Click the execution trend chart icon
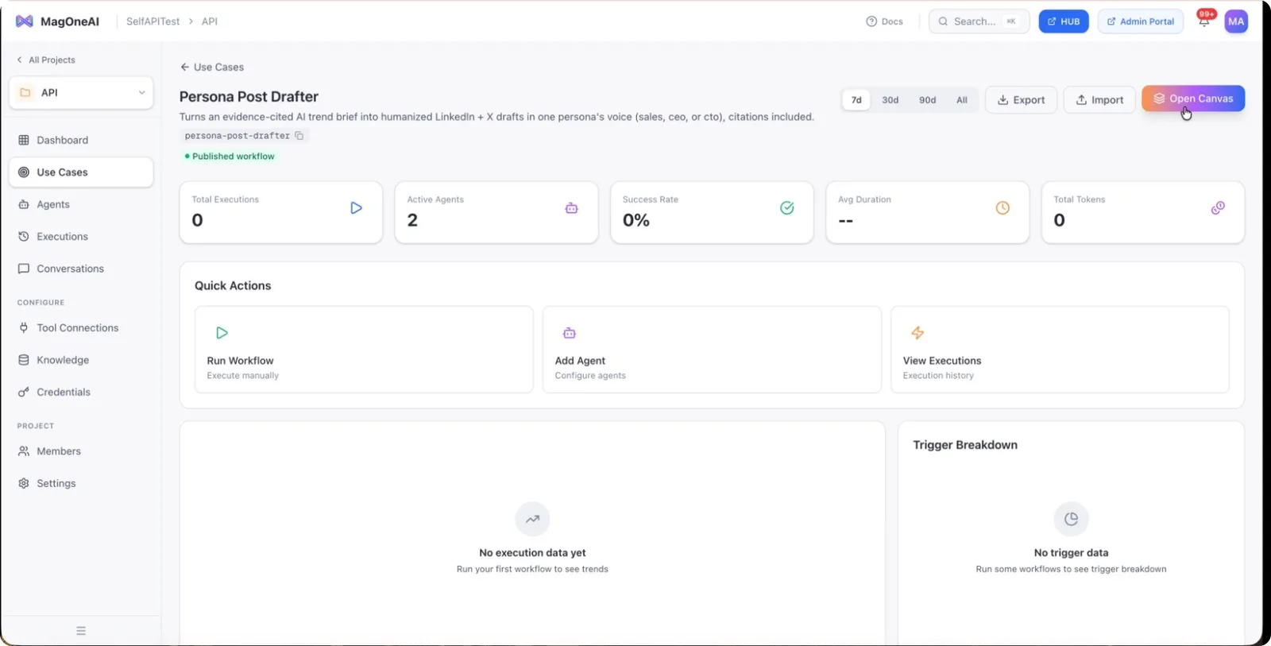 point(532,519)
